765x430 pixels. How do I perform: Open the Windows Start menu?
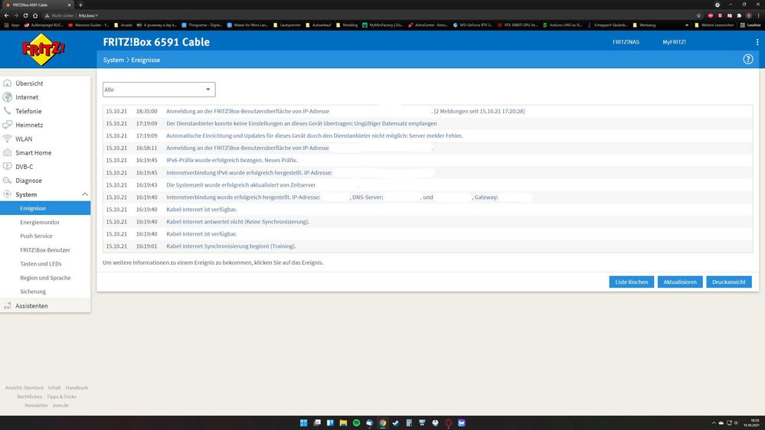[x=303, y=422]
